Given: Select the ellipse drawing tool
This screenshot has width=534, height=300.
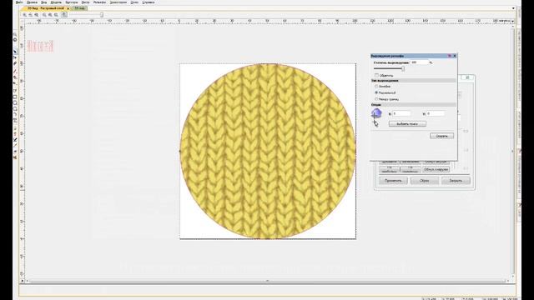Looking at the screenshot, I should point(15,103).
